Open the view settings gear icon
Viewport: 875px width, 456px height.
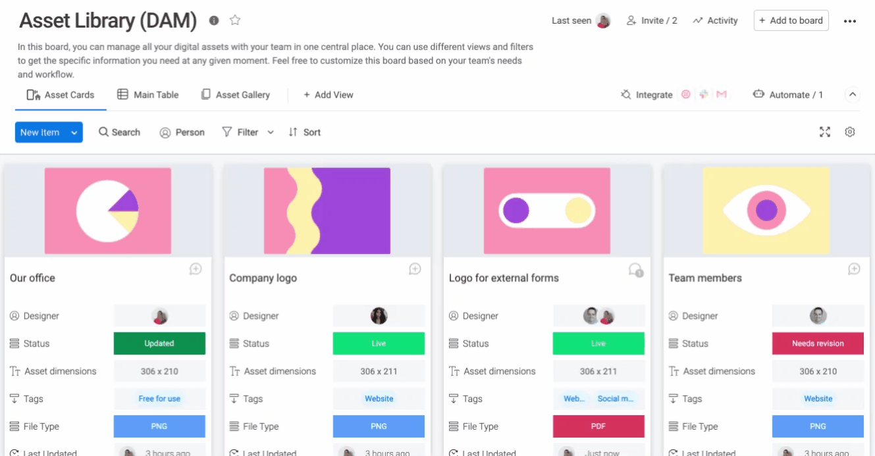(850, 132)
